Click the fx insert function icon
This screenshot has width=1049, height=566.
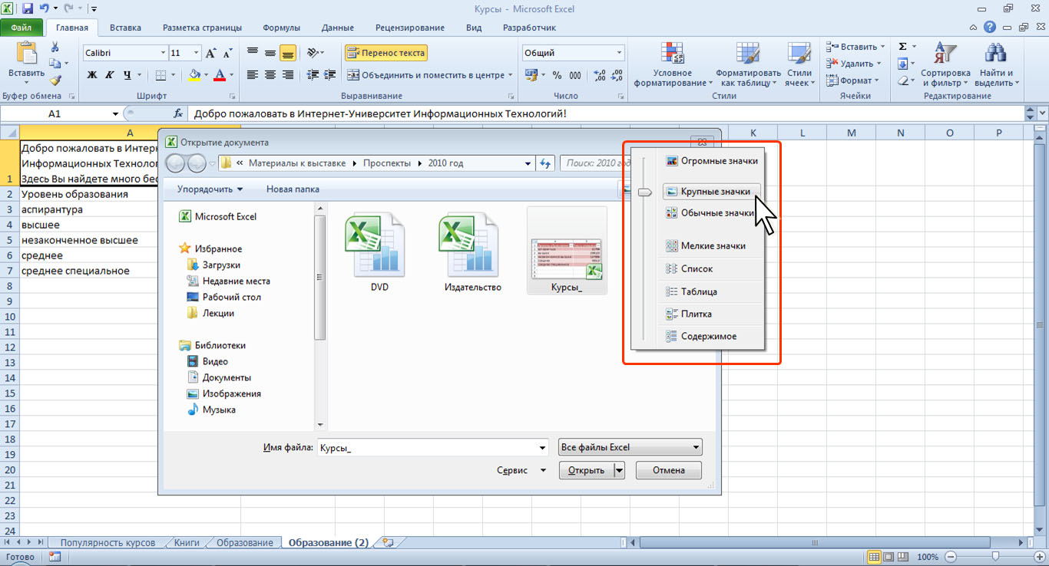(178, 114)
